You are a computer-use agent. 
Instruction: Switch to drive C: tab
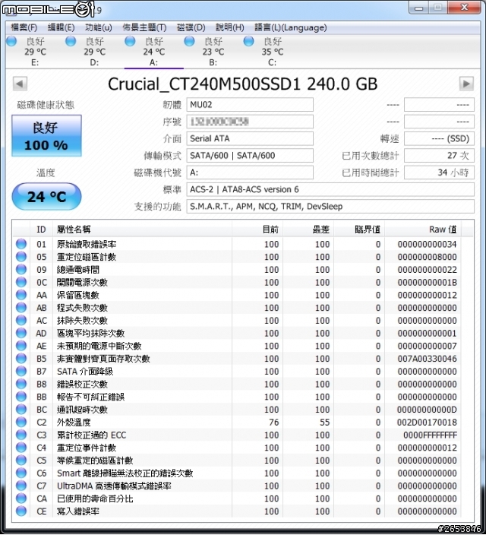tap(273, 52)
